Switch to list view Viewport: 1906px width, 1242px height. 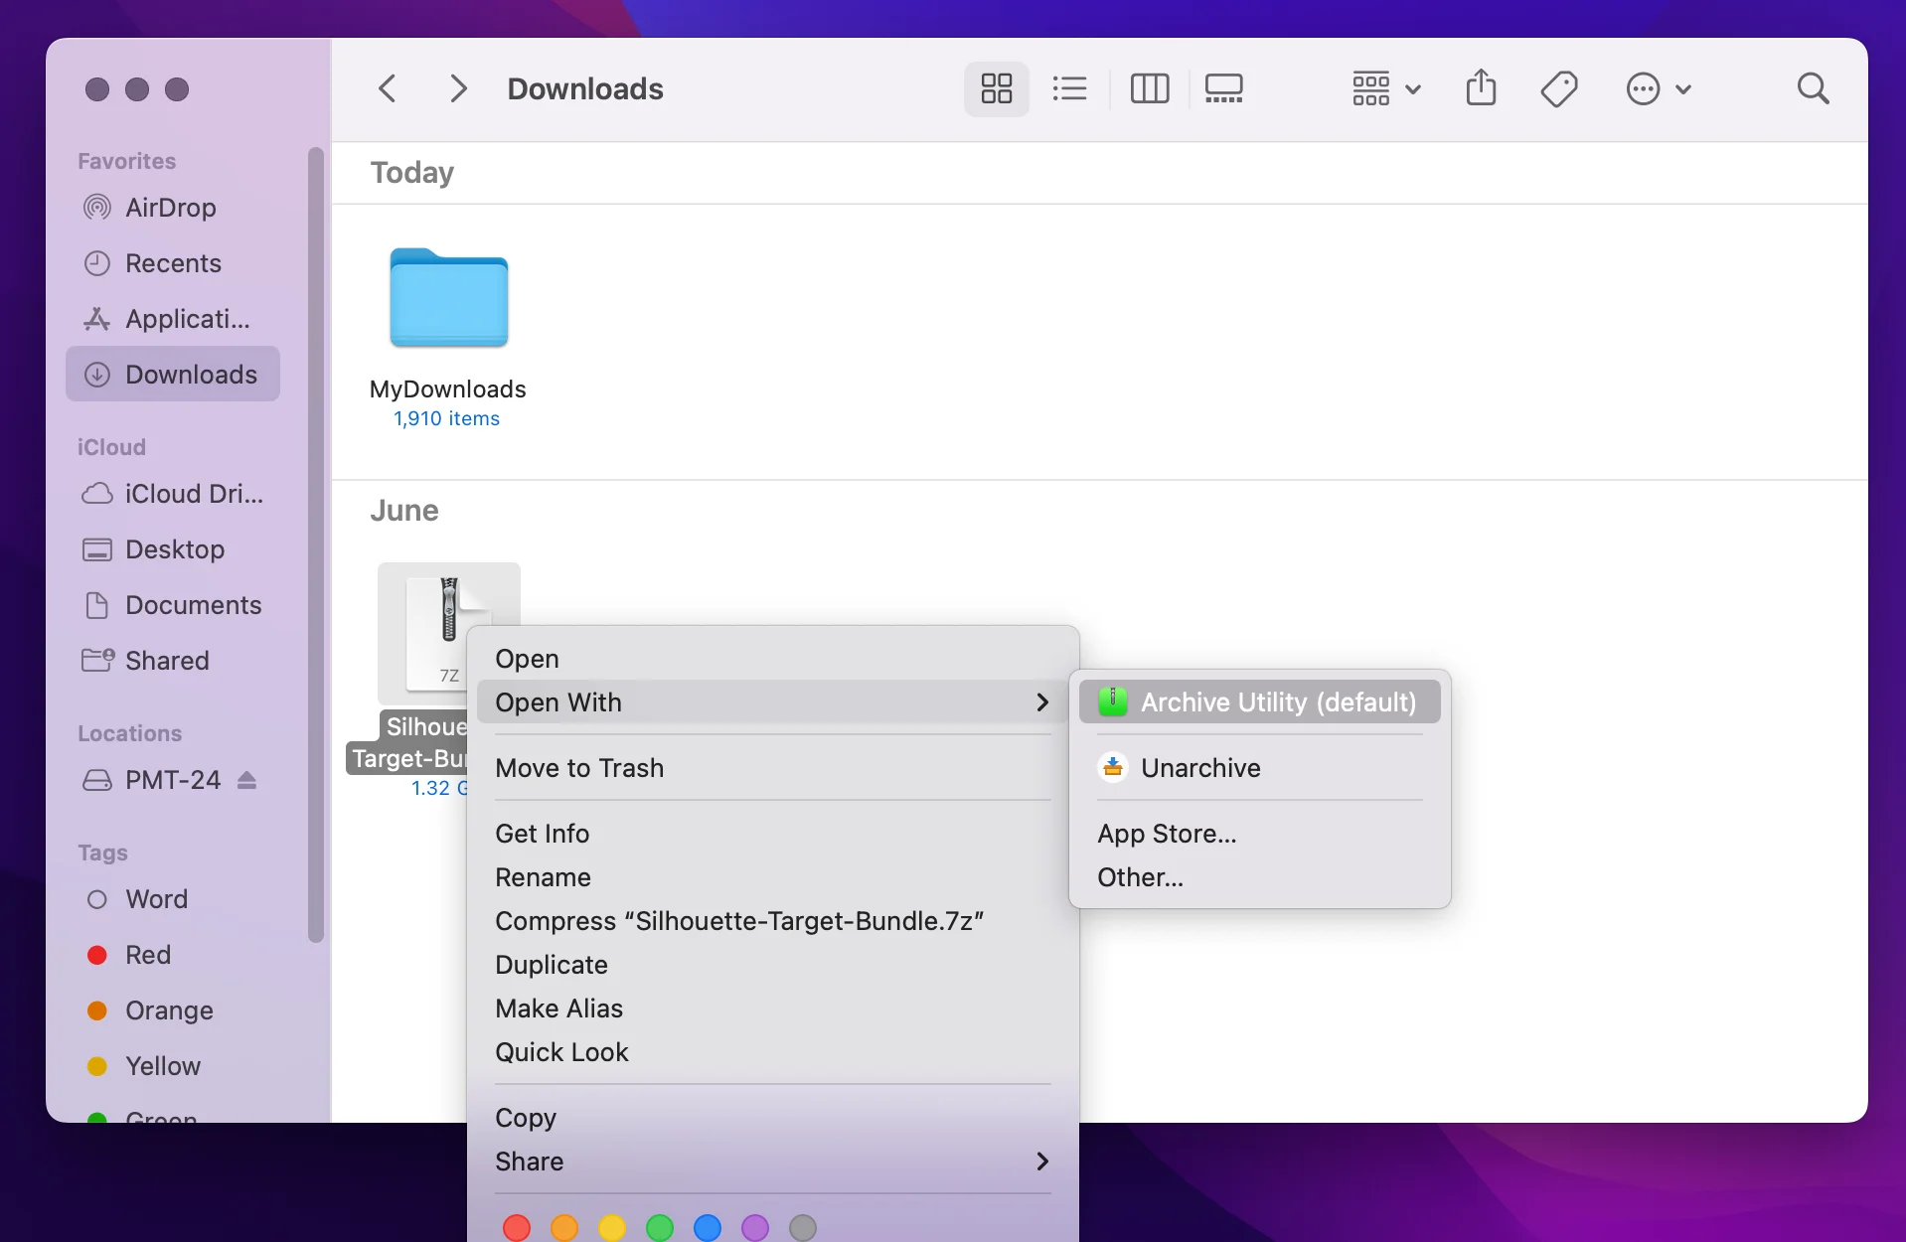click(x=1069, y=89)
